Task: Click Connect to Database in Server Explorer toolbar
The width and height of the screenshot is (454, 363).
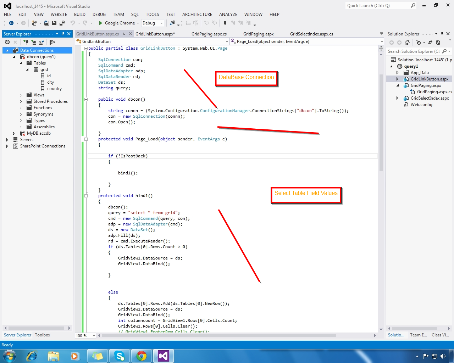Action: 26,42
